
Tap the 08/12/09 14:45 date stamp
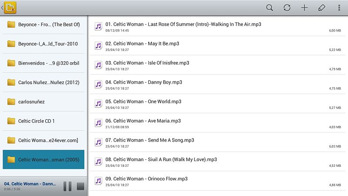coord(117,30)
